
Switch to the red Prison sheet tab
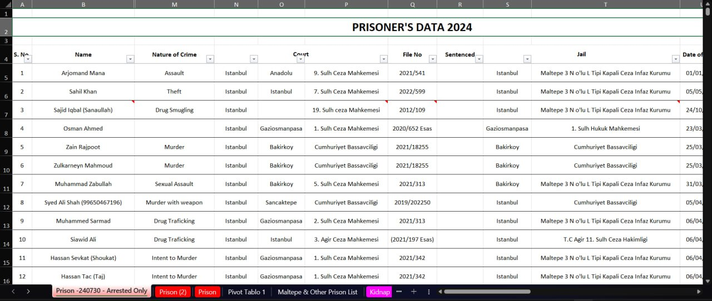coord(207,292)
